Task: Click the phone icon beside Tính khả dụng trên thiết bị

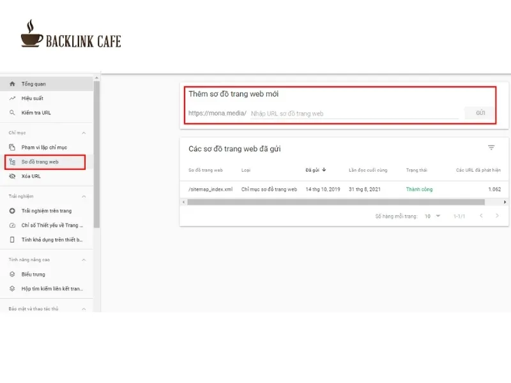Action: tap(12, 239)
